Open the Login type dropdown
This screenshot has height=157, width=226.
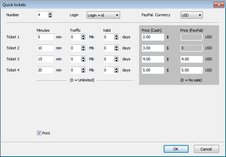(103, 15)
